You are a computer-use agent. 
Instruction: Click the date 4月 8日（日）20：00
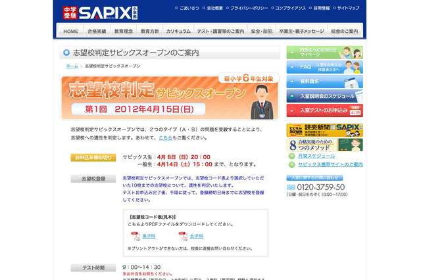click(x=184, y=157)
